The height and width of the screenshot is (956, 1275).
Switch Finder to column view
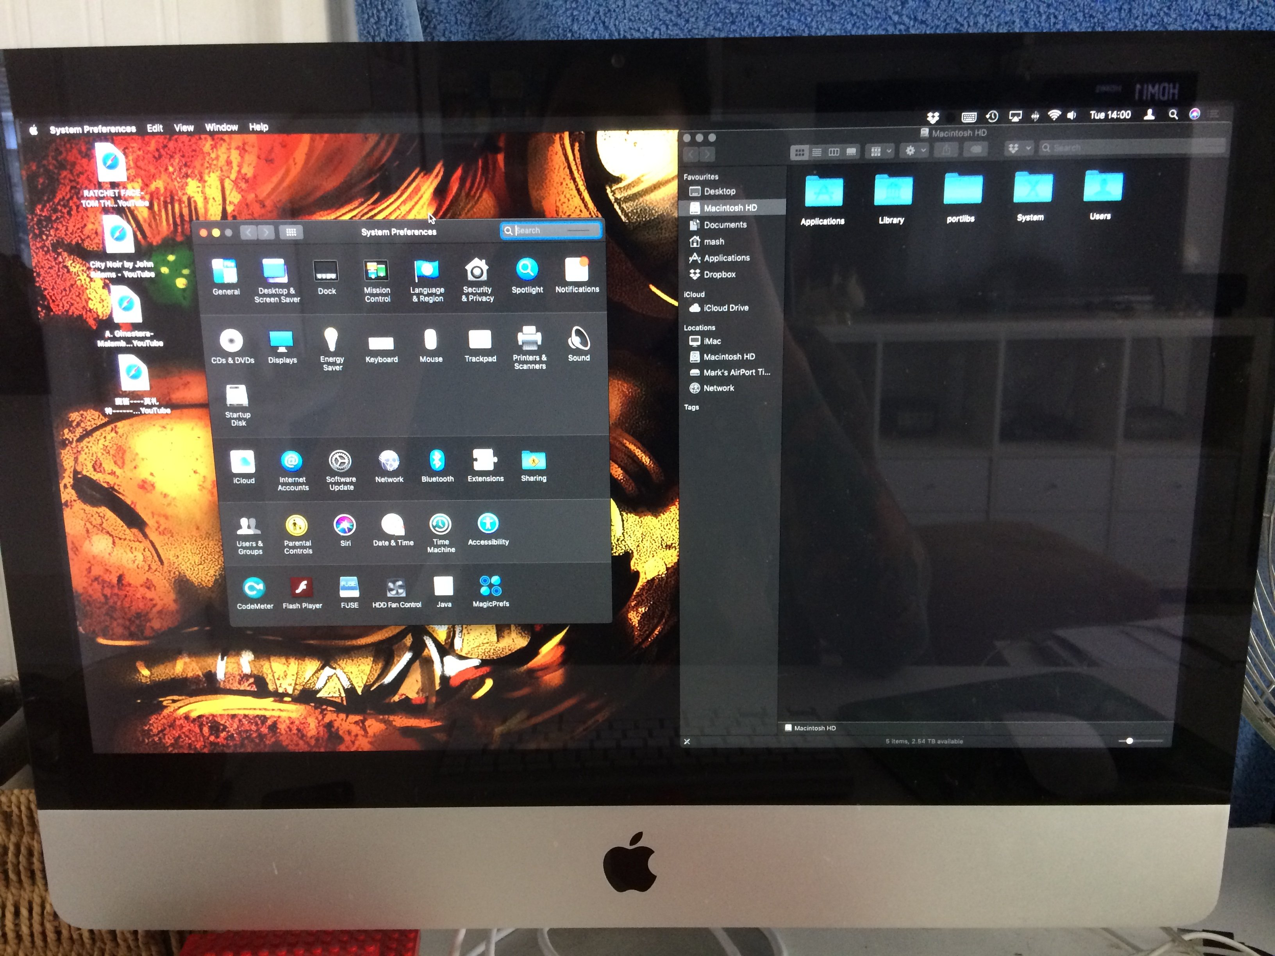click(x=834, y=152)
